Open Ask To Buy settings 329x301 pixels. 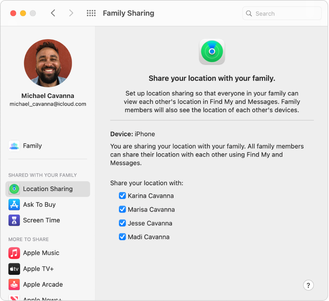pos(48,205)
